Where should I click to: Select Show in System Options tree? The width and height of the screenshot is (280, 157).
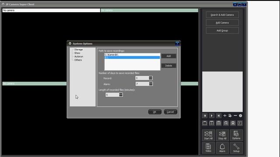77,53
